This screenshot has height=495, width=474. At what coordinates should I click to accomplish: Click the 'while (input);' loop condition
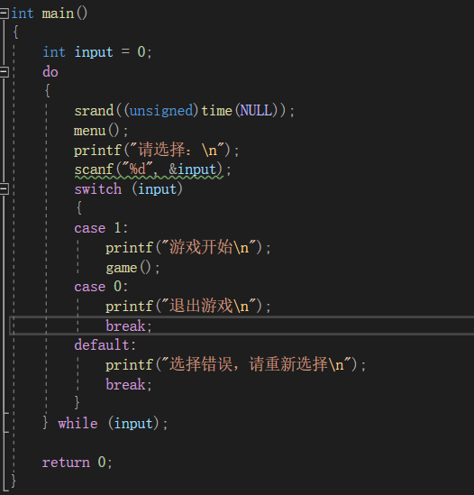[x=113, y=424]
